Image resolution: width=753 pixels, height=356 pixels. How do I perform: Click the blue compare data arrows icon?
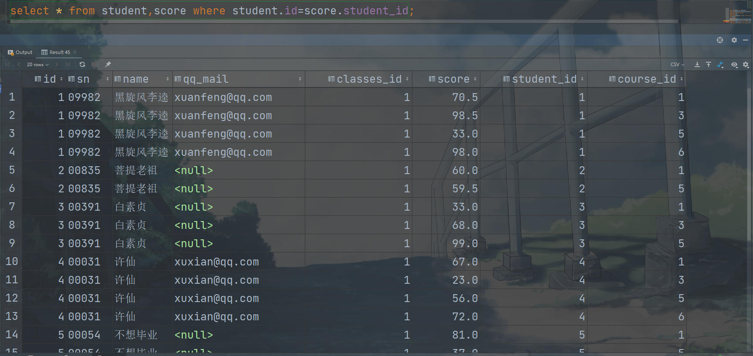point(720,64)
